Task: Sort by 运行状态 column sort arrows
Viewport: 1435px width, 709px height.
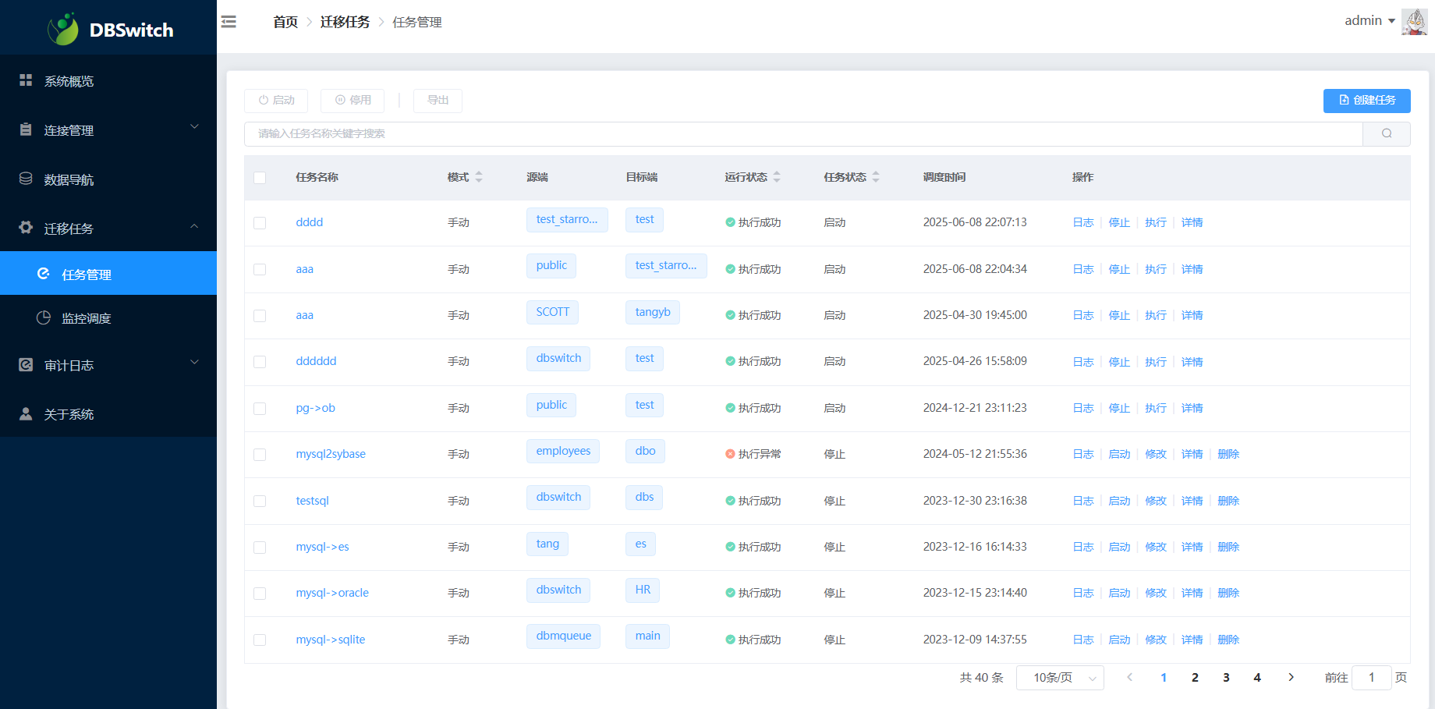Action: 777,177
